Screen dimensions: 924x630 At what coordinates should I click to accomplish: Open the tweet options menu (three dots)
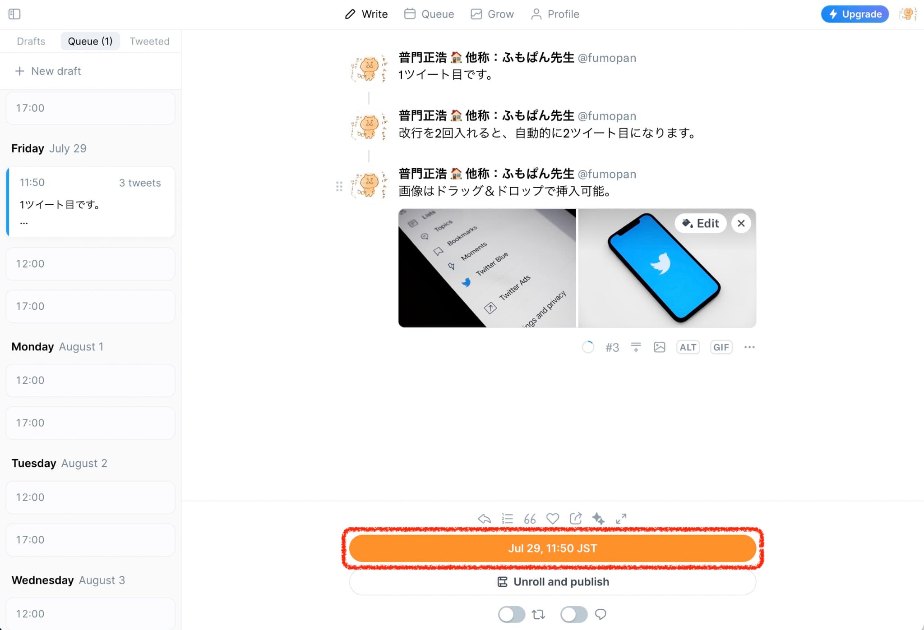(749, 347)
